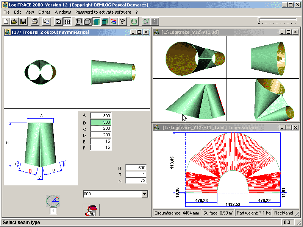Click the N divisions input field
Image resolution: width=303 pixels, height=227 pixels.
pos(136,180)
